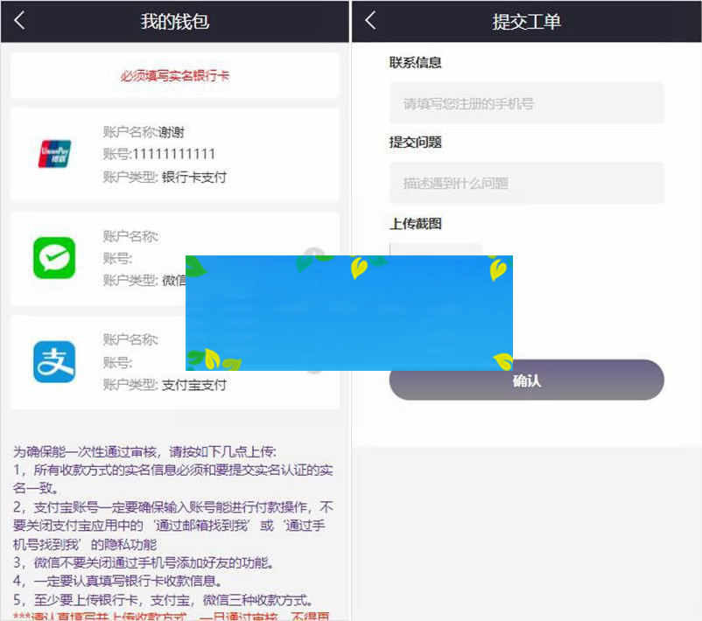
Task: Open the 提交工单 header title
Action: coord(526,21)
